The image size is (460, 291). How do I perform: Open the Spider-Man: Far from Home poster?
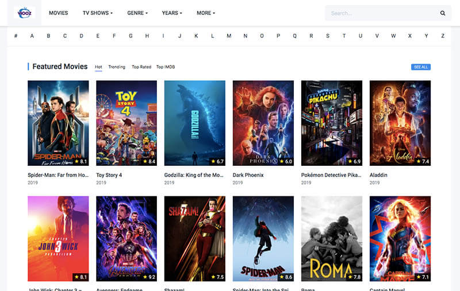tap(58, 123)
